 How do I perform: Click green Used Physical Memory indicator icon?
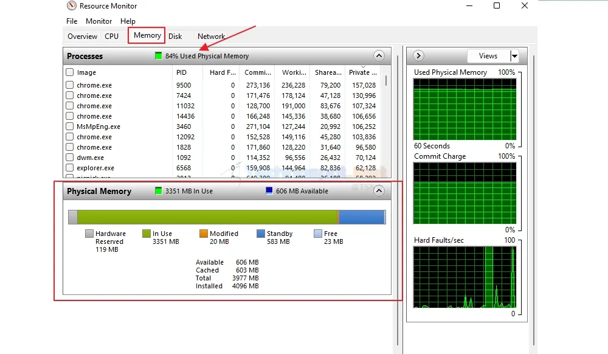pos(158,56)
